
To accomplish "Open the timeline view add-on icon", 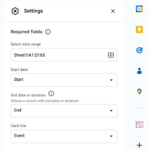I will (139, 124).
